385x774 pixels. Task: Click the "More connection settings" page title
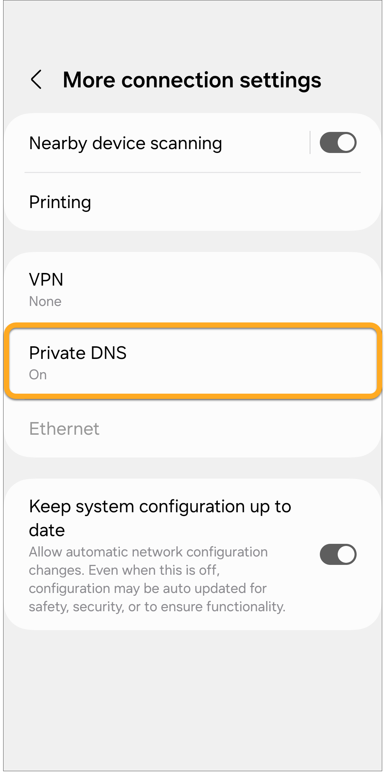pyautogui.click(x=192, y=80)
